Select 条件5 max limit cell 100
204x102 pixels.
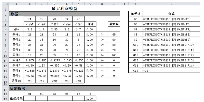114,55
